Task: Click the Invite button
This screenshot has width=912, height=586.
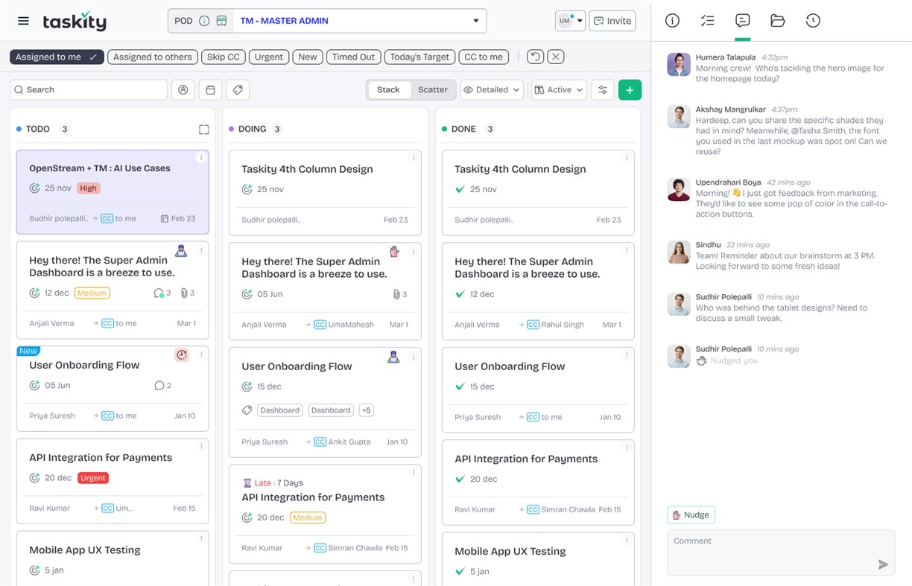Action: (x=612, y=21)
